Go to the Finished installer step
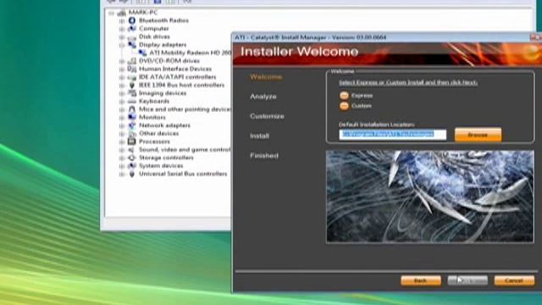The height and width of the screenshot is (305, 542). pos(264,156)
